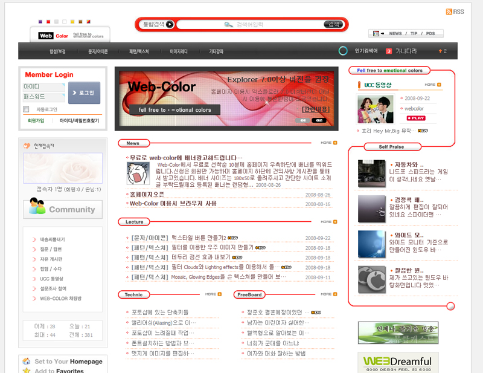Viewport: 483px width, 373px height.
Task: Open Technic post 포토샵에 있는 단축키들
Action: click(160, 312)
